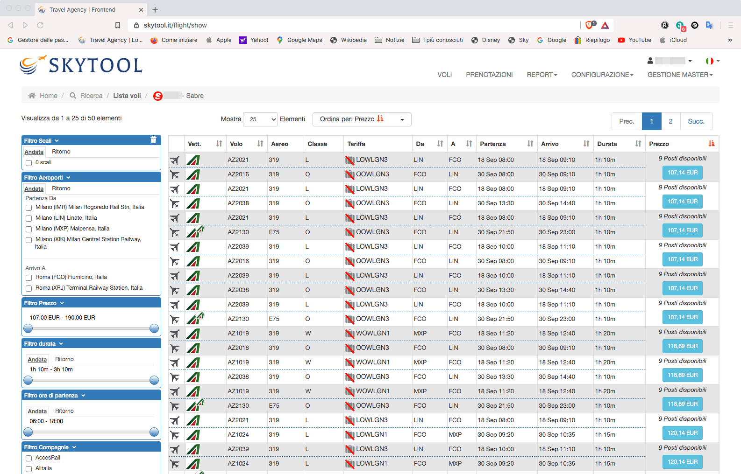Go to results page 2
Screen dimensions: 741x474
click(x=670, y=121)
